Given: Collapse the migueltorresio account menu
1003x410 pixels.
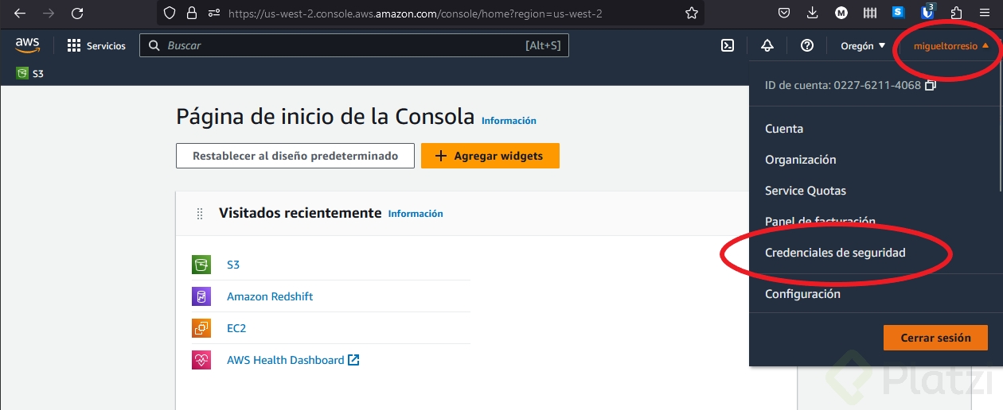Looking at the screenshot, I should 951,46.
